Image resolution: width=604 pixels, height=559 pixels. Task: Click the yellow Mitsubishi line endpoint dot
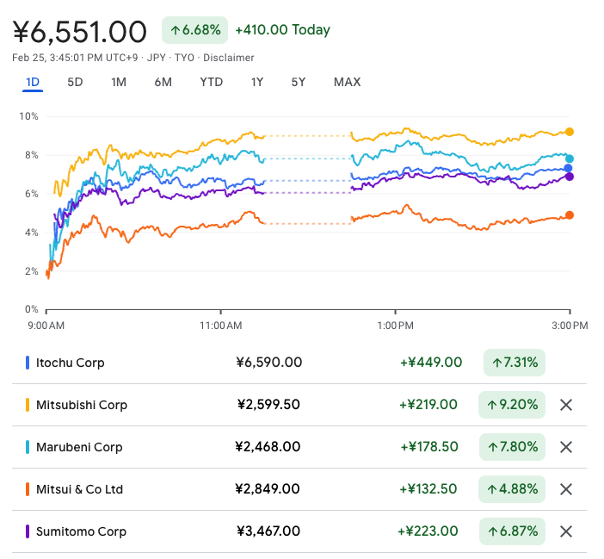click(x=570, y=132)
